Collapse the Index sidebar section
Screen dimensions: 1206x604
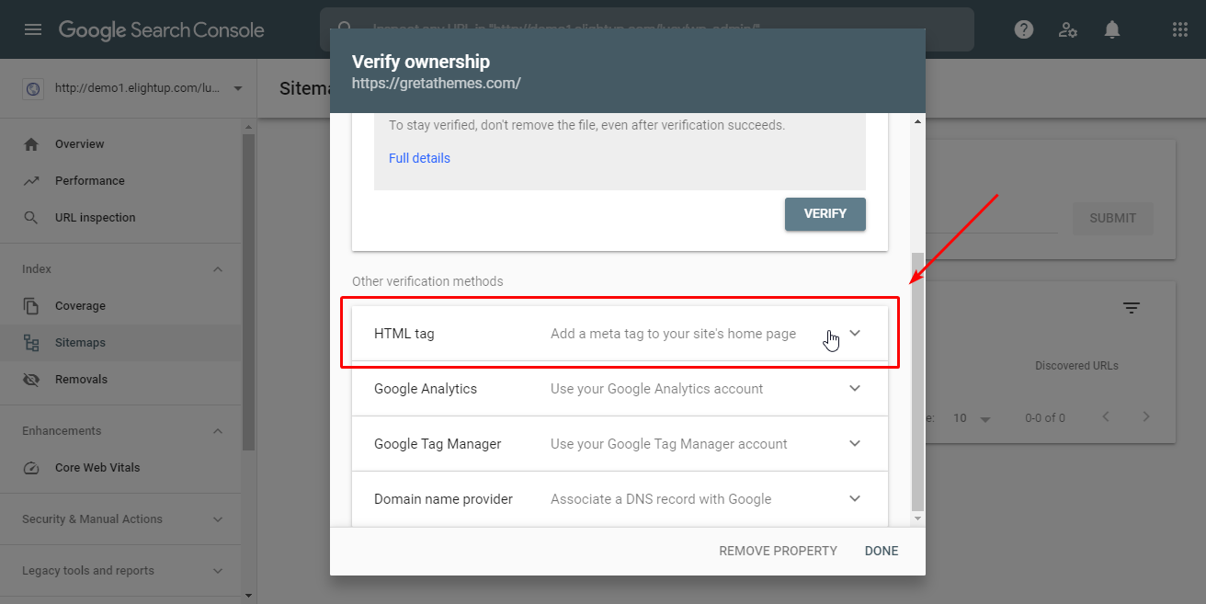coord(218,269)
